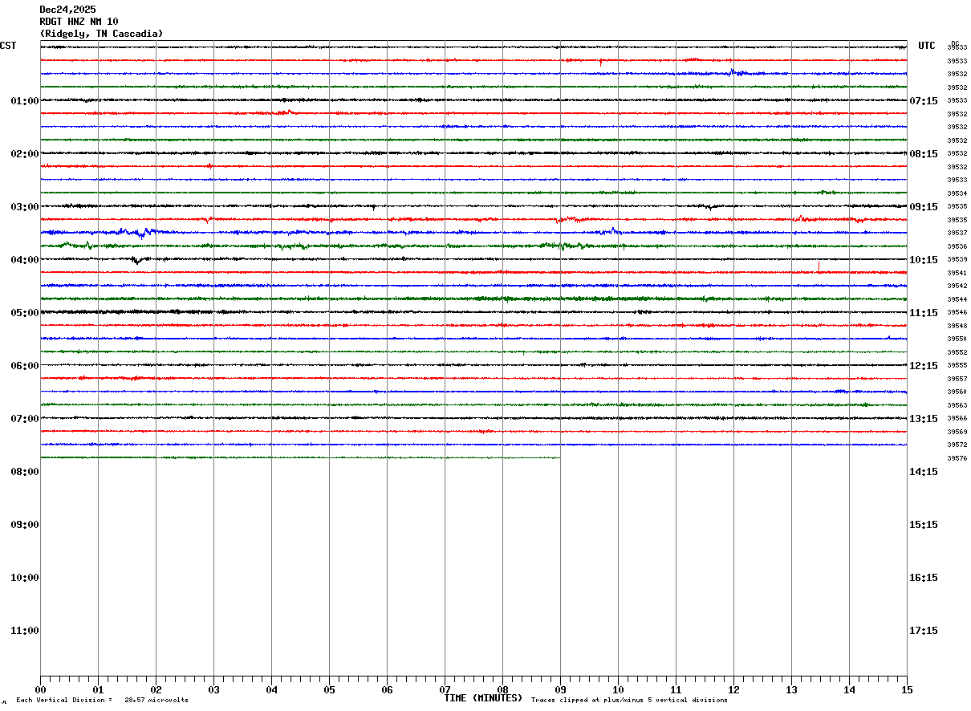This screenshot has width=971, height=711.
Task: Click the DC offset value 39552
Action: click(957, 352)
